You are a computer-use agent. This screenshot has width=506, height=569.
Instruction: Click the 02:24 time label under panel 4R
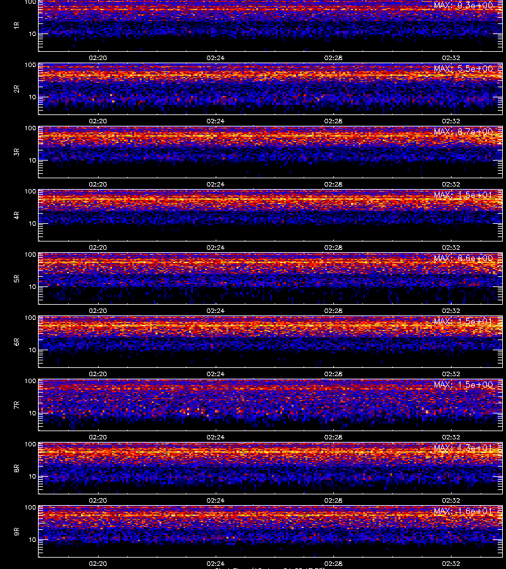(216, 247)
